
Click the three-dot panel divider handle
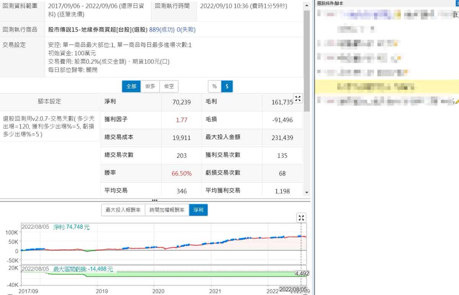(x=155, y=200)
